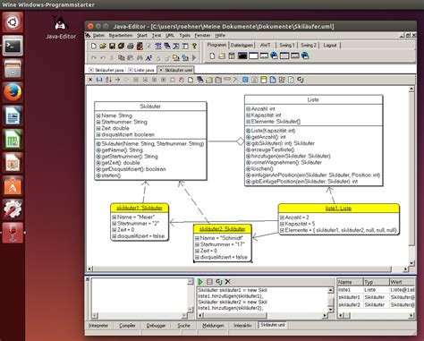
Task: Select the liste1 object header
Action: click(x=338, y=209)
